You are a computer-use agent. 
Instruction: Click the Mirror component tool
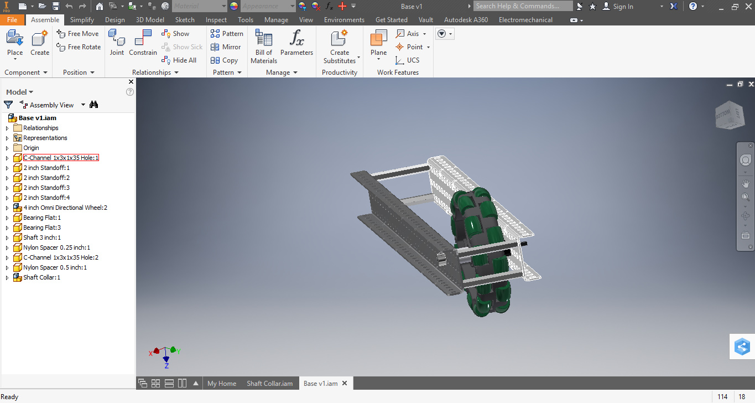(226, 47)
